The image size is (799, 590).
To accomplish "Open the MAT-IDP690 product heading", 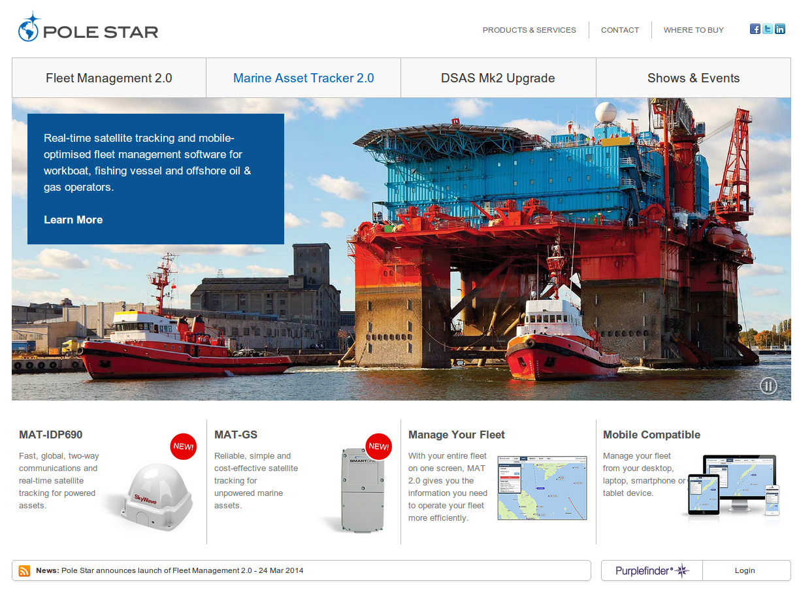I will coord(51,434).
